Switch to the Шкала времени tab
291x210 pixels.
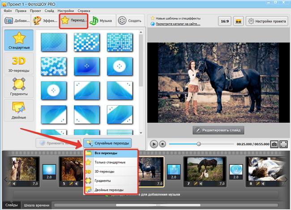37,205
